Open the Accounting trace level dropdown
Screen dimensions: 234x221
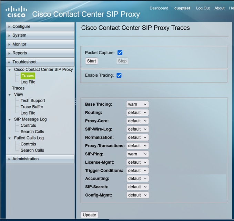point(138,179)
